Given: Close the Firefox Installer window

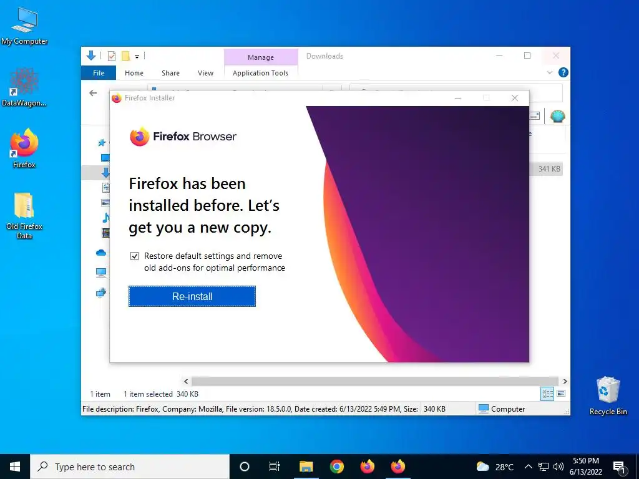Looking at the screenshot, I should pos(515,98).
